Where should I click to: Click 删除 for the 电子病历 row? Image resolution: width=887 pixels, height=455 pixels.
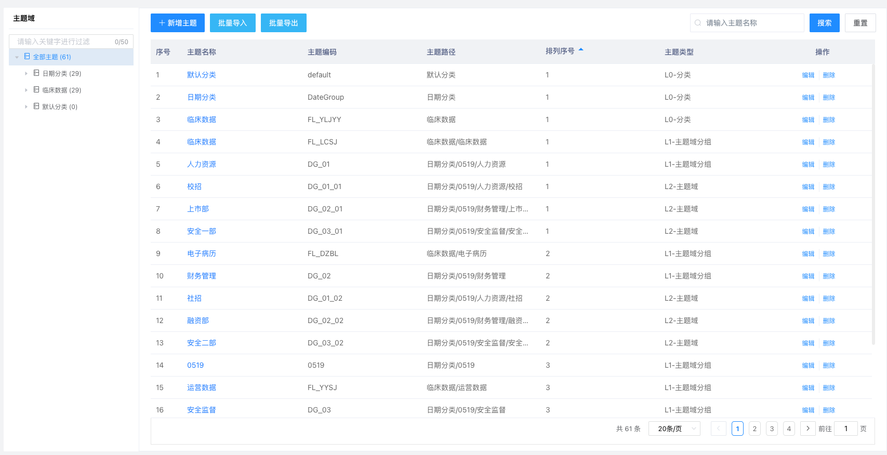[x=829, y=254]
